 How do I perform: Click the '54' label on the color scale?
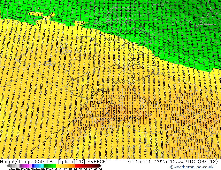100,169
